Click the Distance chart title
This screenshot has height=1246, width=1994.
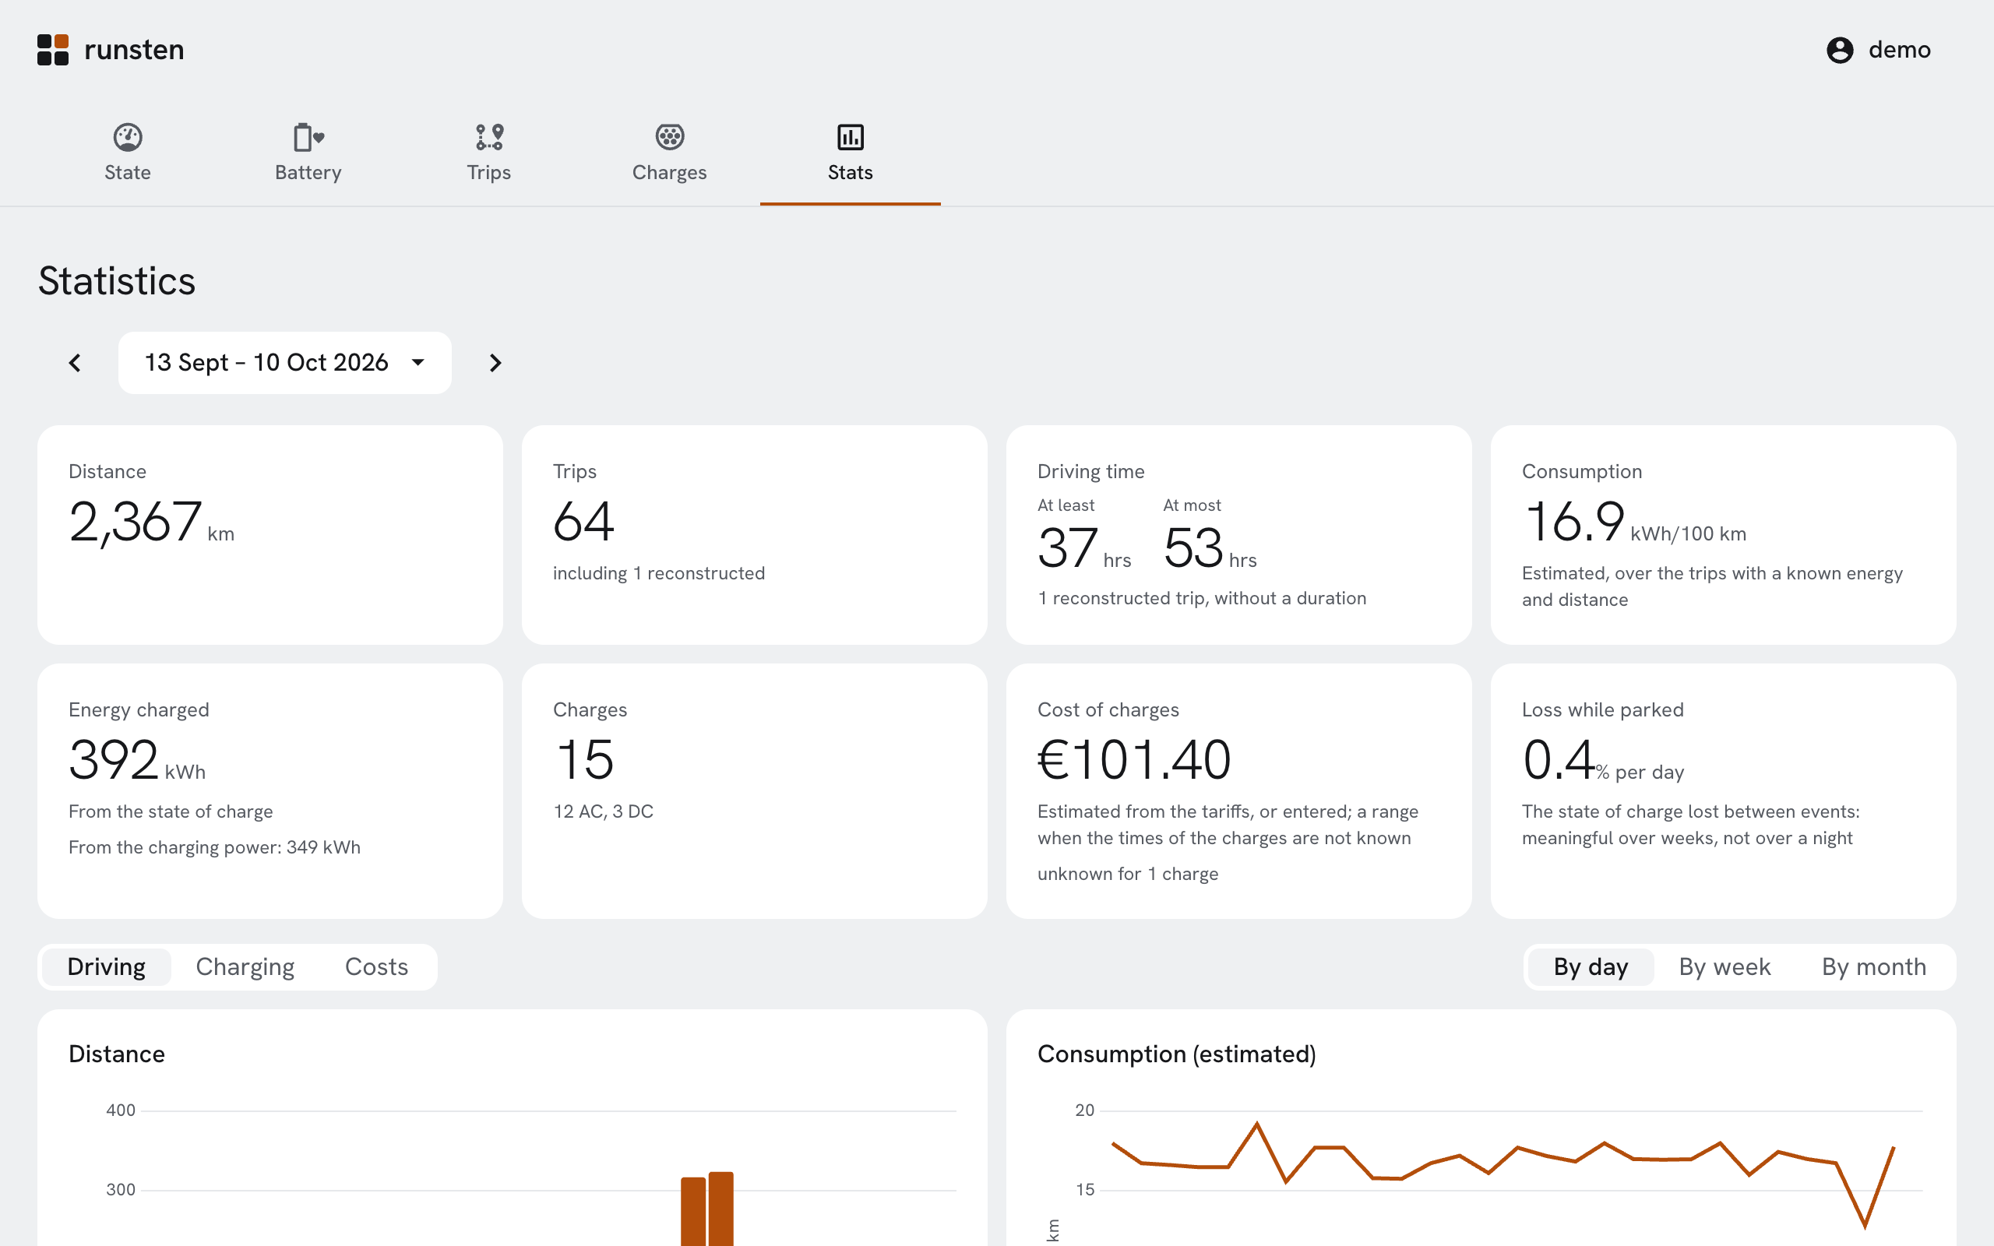click(x=116, y=1054)
